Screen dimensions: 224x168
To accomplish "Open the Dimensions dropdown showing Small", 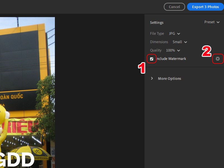I will pyautogui.click(x=180, y=42).
